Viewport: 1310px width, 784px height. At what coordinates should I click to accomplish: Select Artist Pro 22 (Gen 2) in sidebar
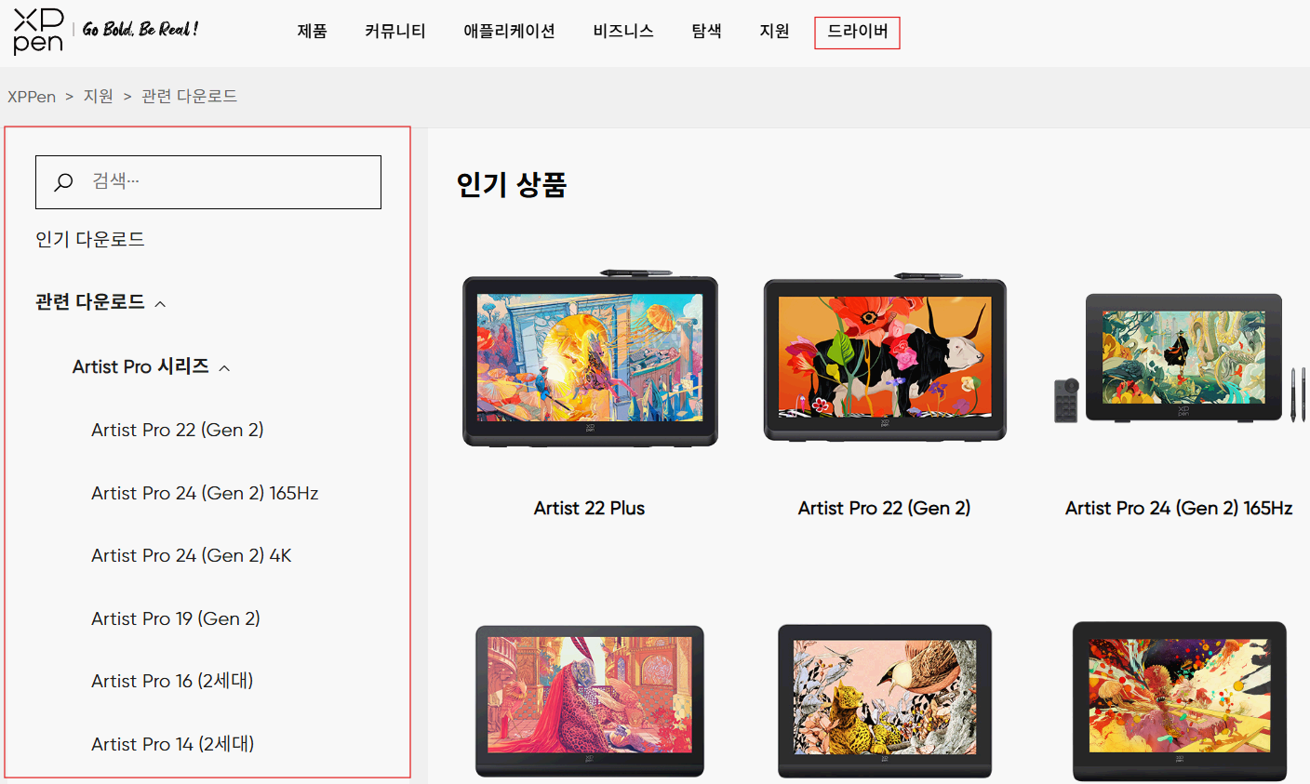tap(178, 430)
